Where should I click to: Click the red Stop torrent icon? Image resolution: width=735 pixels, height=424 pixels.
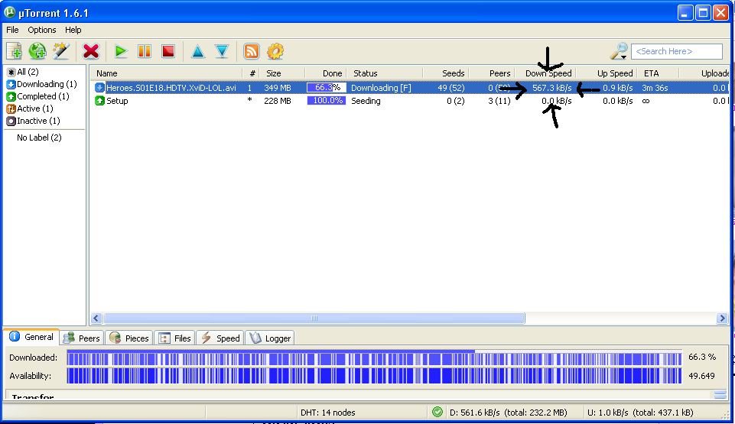[x=167, y=51]
